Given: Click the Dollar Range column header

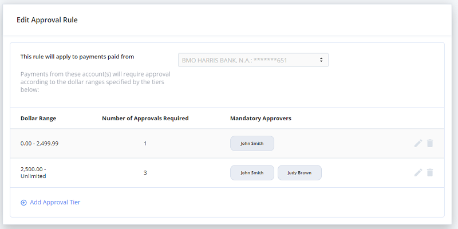Looking at the screenshot, I should 38,119.
